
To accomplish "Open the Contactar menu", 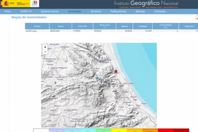I will [160, 11].
